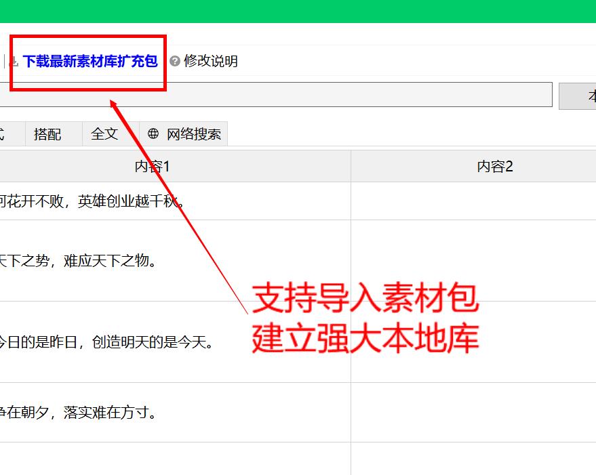Click inside the search input box
Screen dimensions: 596x475
pyautogui.click(x=271, y=96)
